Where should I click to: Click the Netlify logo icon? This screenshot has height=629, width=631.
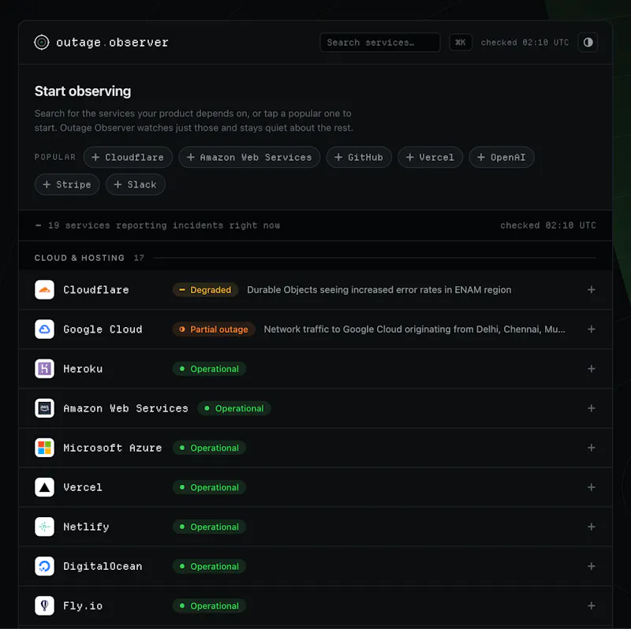45,527
